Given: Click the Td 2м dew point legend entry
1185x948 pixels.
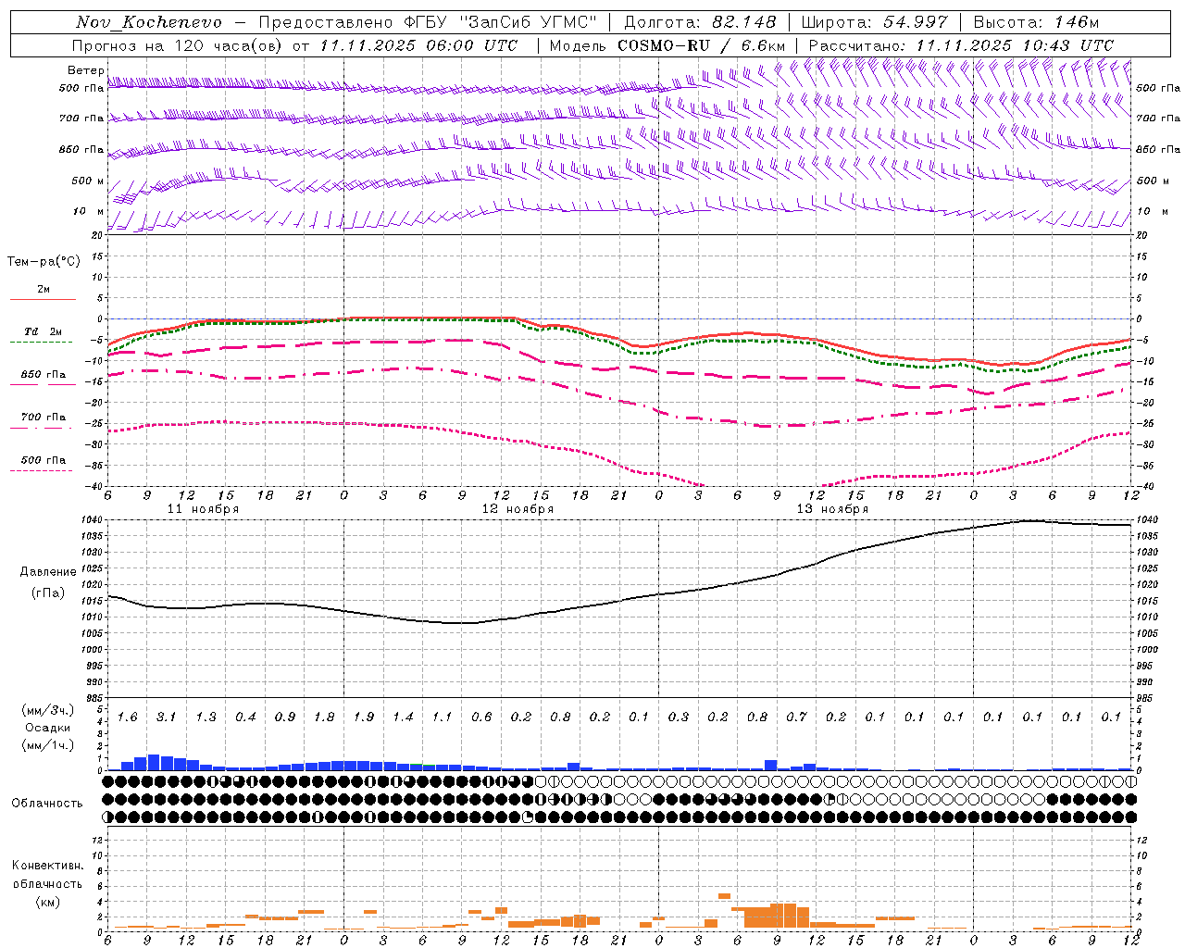Looking at the screenshot, I should click(x=43, y=331).
